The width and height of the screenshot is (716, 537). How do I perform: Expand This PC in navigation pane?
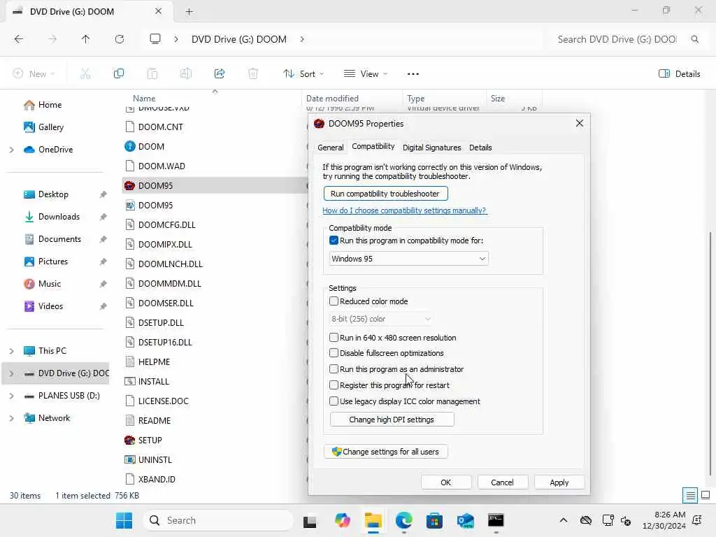coord(11,351)
